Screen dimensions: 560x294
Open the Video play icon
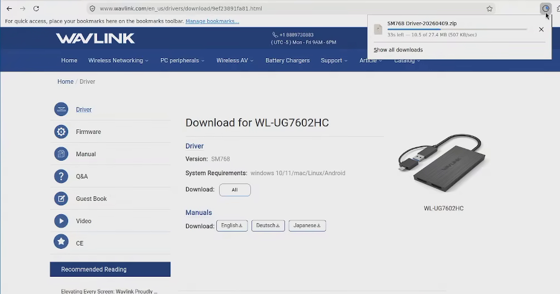point(61,221)
